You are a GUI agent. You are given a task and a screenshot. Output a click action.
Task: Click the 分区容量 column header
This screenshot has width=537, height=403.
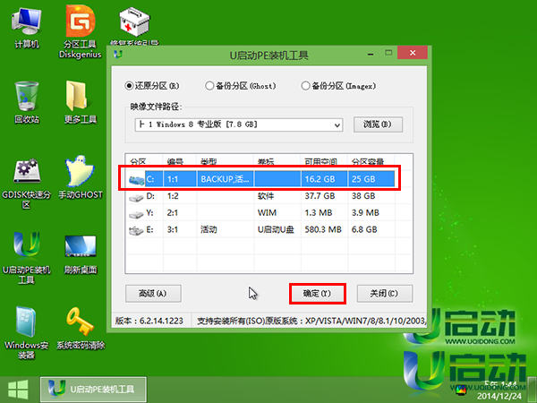(371, 161)
